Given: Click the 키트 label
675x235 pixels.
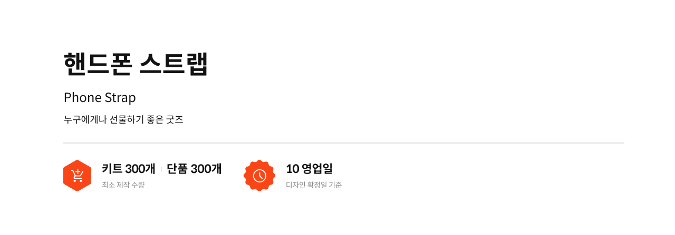Looking at the screenshot, I should coord(112,169).
